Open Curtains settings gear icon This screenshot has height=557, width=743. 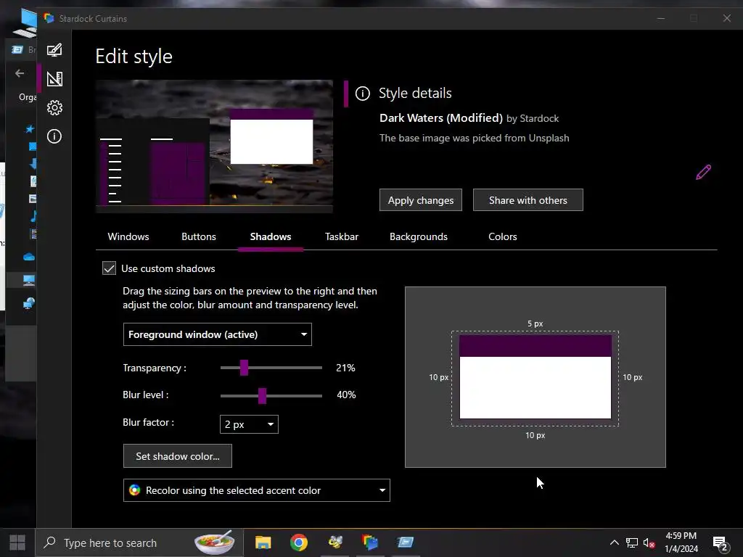click(54, 107)
